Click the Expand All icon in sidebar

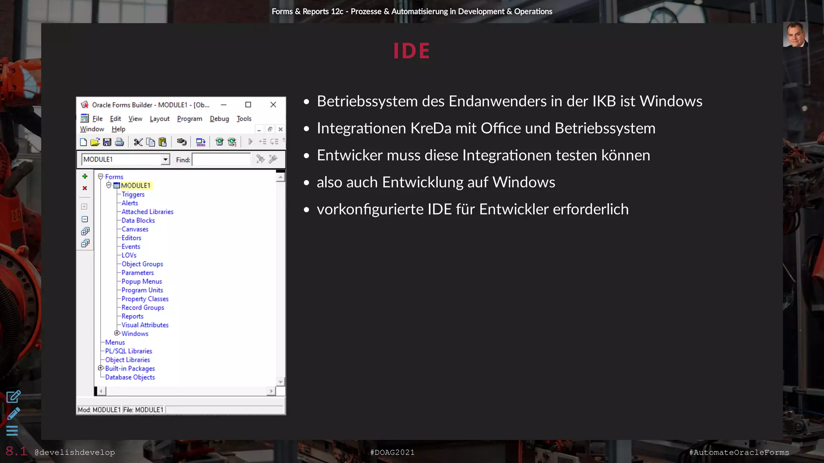click(x=85, y=231)
